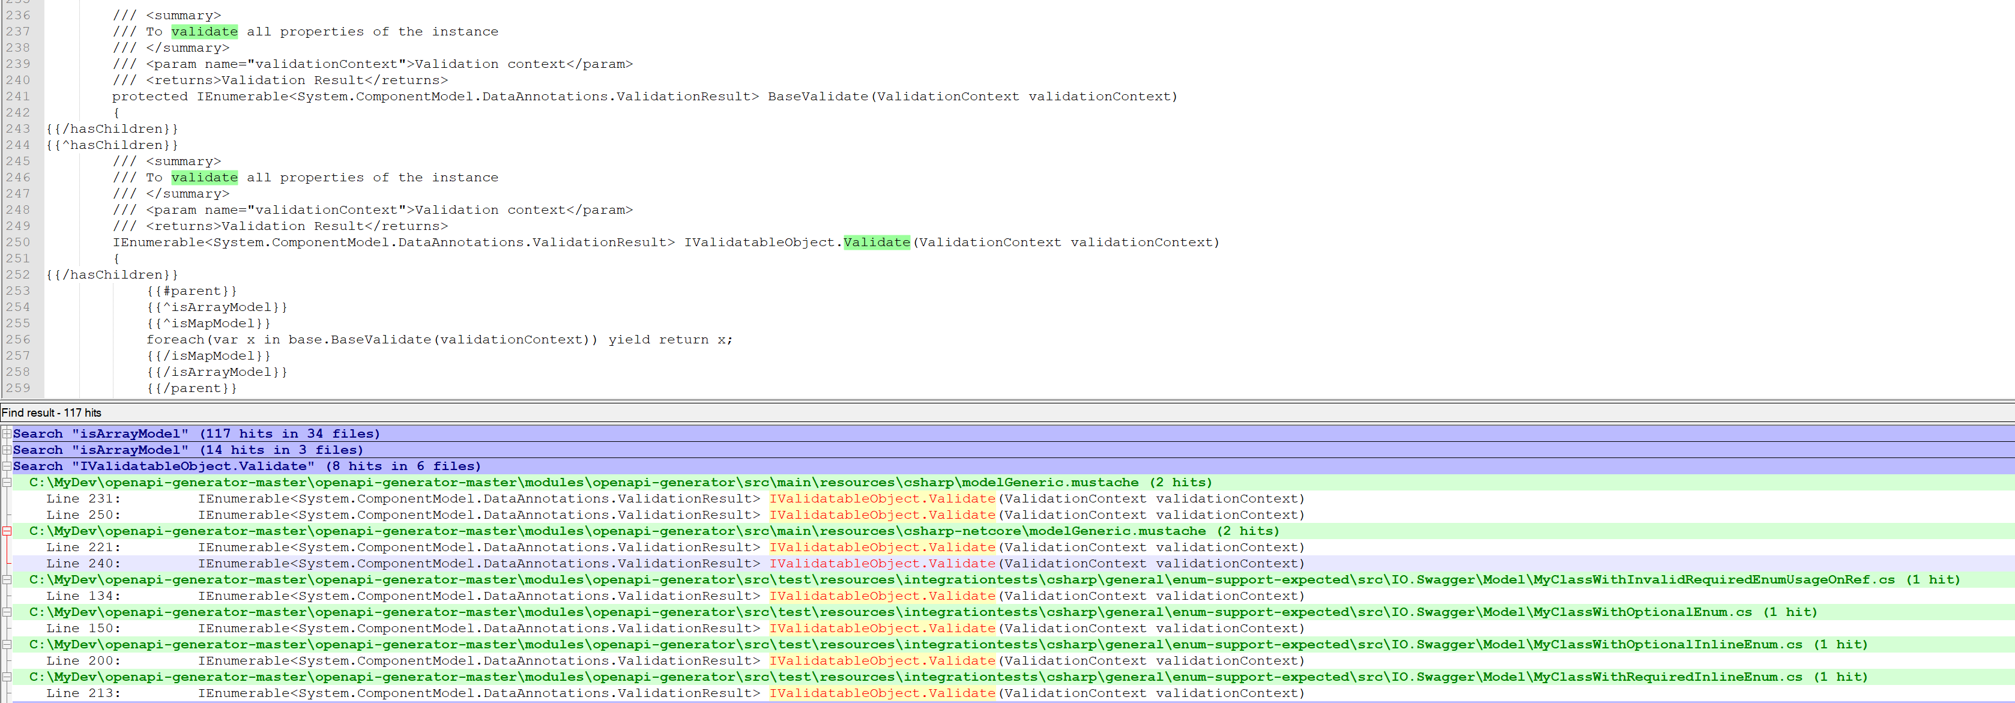Collapse csharp-netcore modelGeneric.mustache file results
This screenshot has height=703, width=2015.
pos(6,531)
